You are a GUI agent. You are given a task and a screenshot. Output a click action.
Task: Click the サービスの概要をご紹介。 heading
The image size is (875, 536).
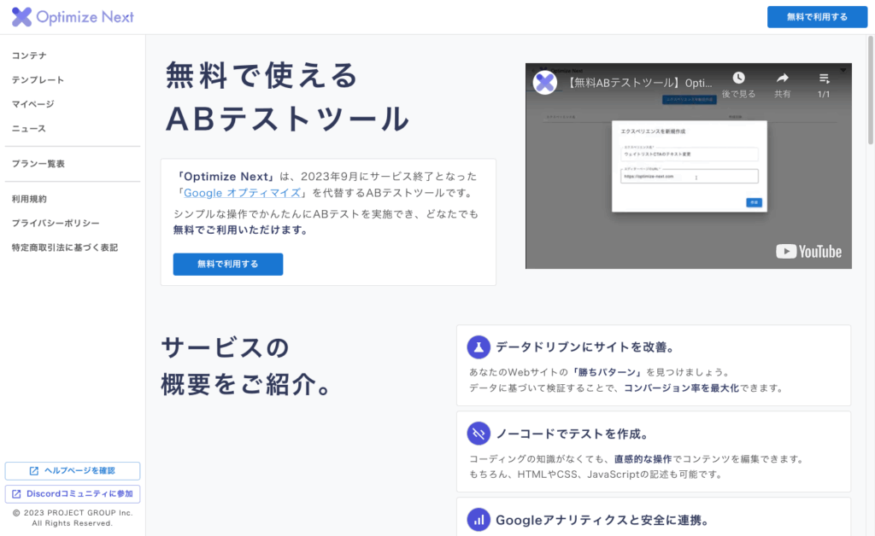247,365
